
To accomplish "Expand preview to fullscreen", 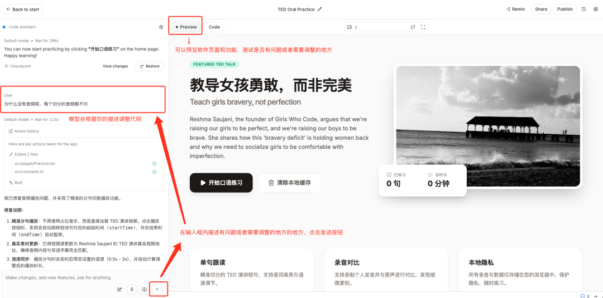I will [423, 27].
